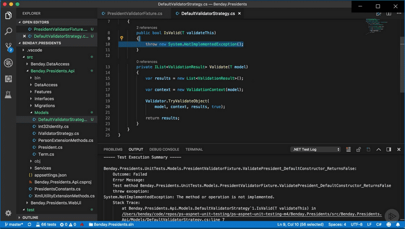Collapse the Benday.Presidents.Api folder
405x229 pixels.
coord(57,71)
